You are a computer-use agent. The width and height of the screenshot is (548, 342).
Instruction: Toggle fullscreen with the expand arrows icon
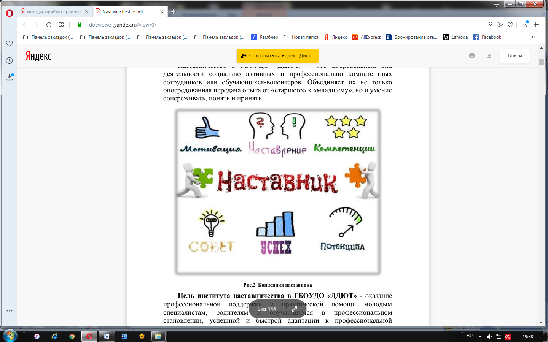point(294,309)
